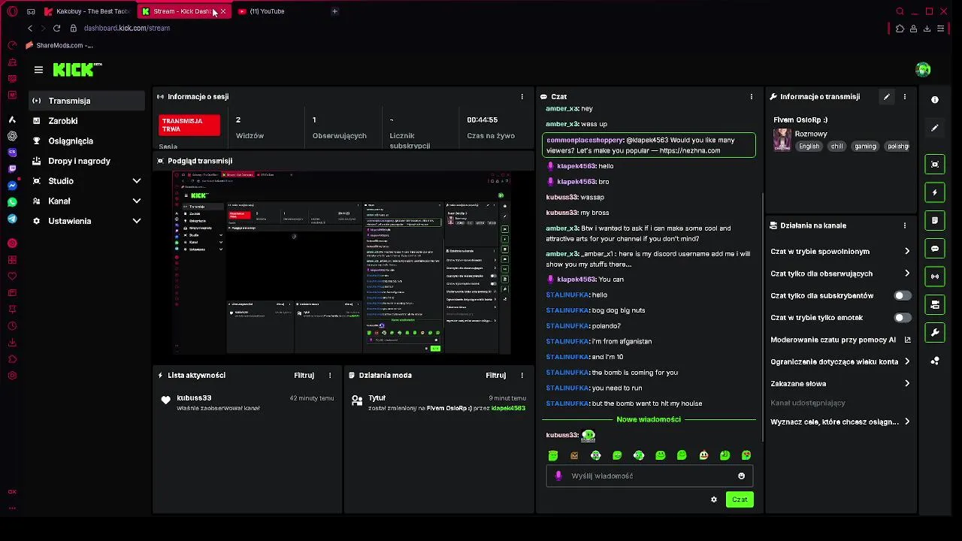Toggle channel actions widget in right rail
The height and width of the screenshot is (541, 962).
935,304
